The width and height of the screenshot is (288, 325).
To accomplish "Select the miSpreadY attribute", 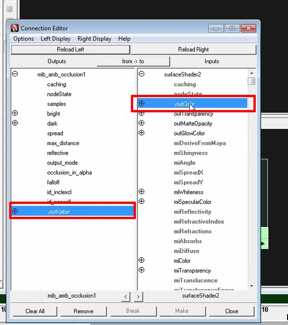I will (x=188, y=182).
